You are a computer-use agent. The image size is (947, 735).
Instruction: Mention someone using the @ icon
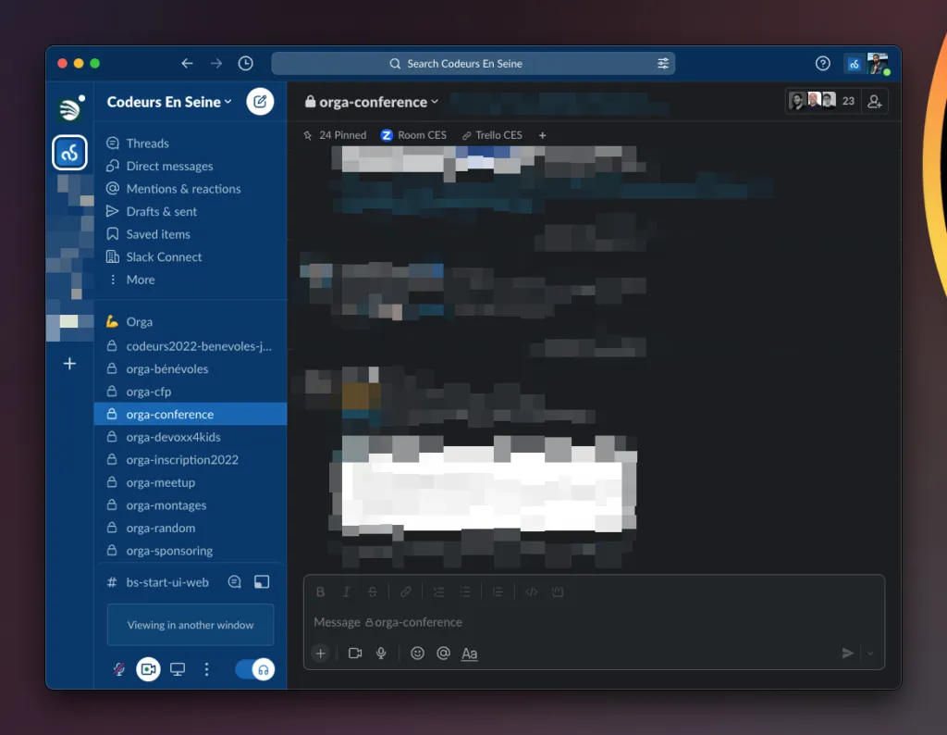coord(443,653)
